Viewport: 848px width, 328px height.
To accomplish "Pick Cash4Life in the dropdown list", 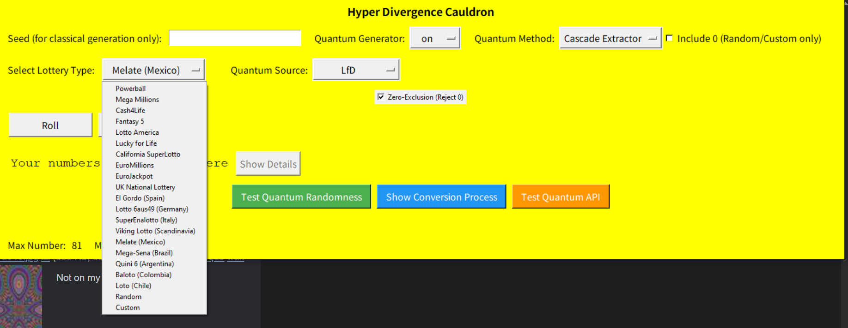I will pyautogui.click(x=154, y=111).
